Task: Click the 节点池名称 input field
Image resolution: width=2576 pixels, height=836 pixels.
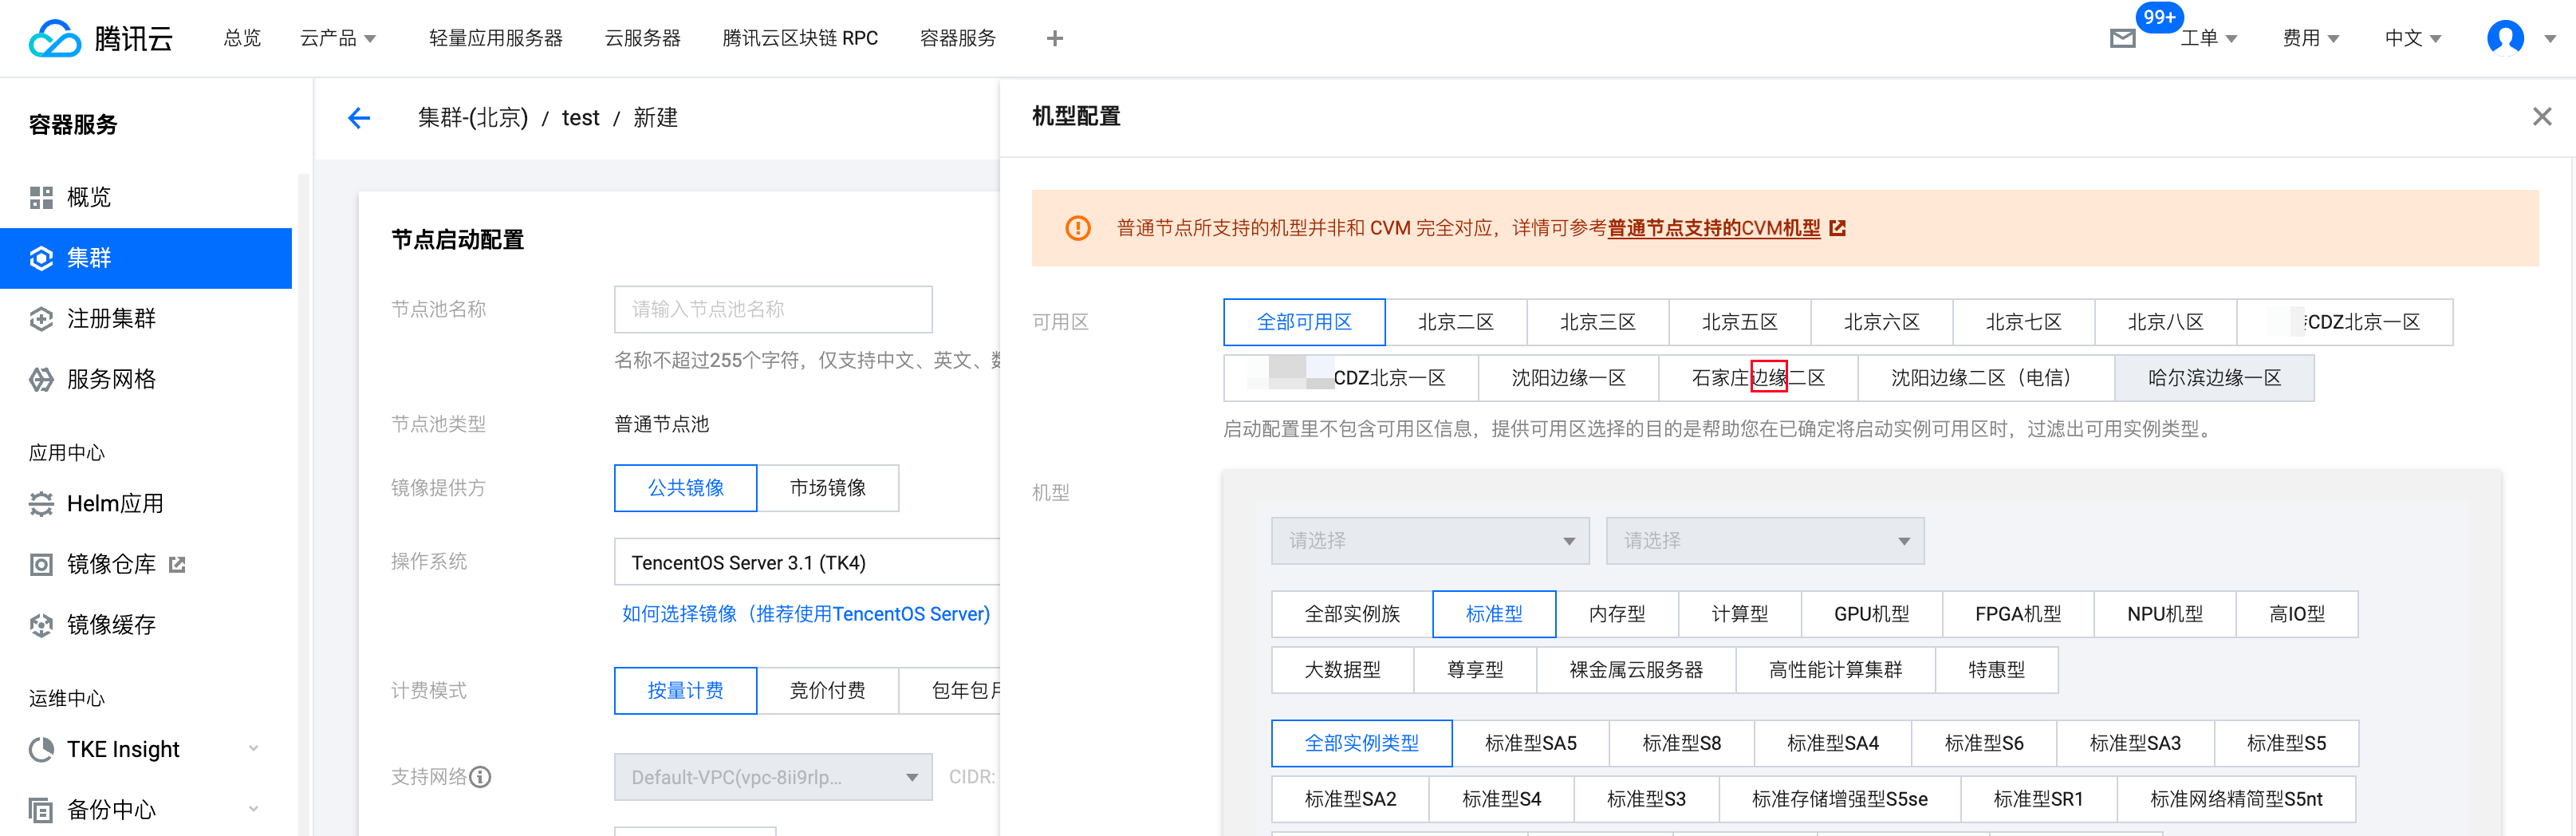Action: [x=773, y=310]
